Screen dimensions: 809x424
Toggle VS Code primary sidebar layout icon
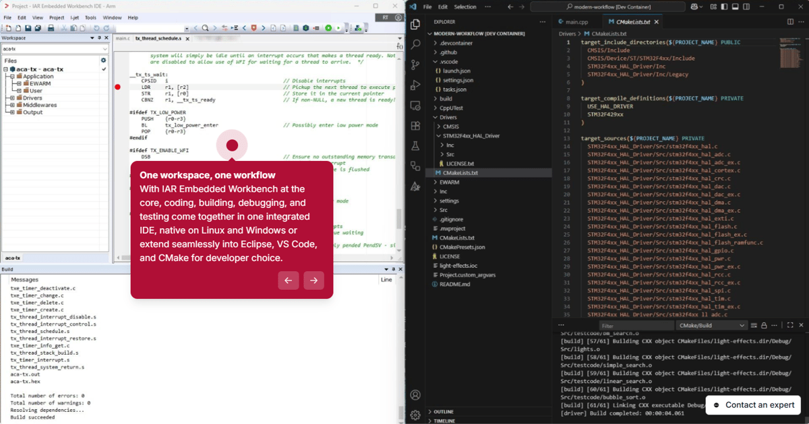[x=723, y=7]
